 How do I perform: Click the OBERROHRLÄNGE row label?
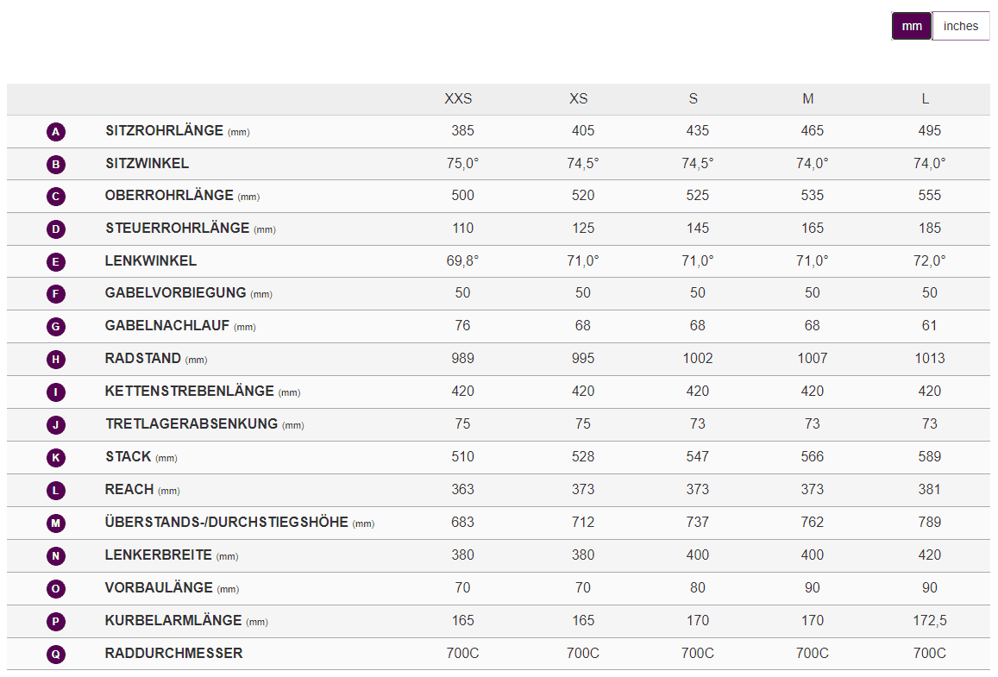click(169, 195)
